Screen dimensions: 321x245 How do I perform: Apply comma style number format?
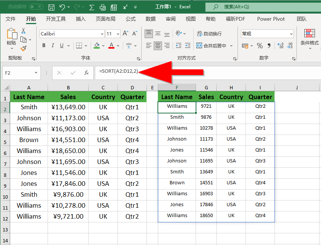tap(269, 46)
